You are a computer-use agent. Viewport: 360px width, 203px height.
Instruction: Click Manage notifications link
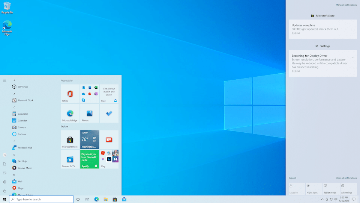click(x=346, y=5)
